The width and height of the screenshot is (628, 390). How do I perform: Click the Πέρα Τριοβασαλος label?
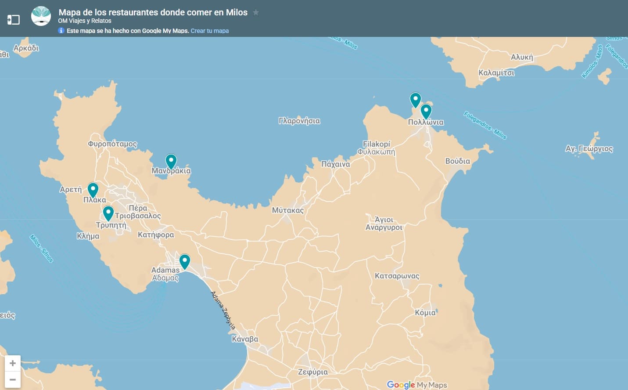pyautogui.click(x=138, y=212)
